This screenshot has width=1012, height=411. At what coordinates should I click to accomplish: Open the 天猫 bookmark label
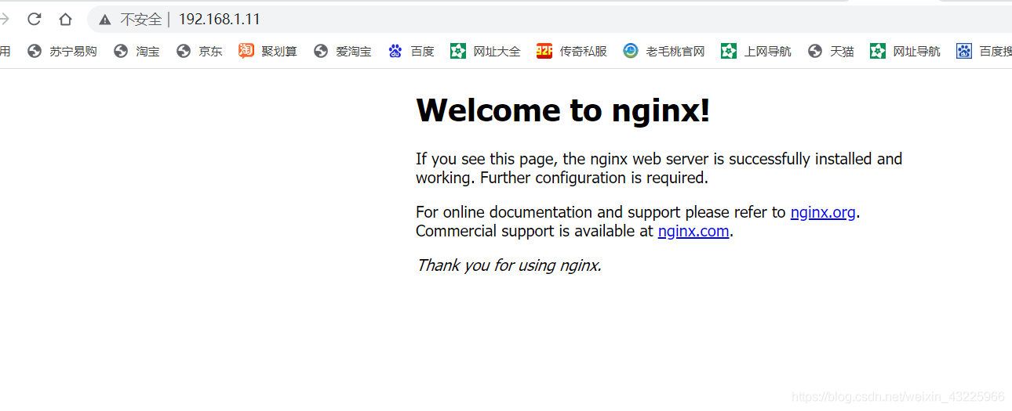pos(842,51)
